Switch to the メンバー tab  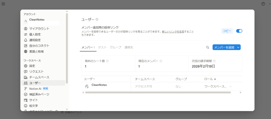pos(88,47)
